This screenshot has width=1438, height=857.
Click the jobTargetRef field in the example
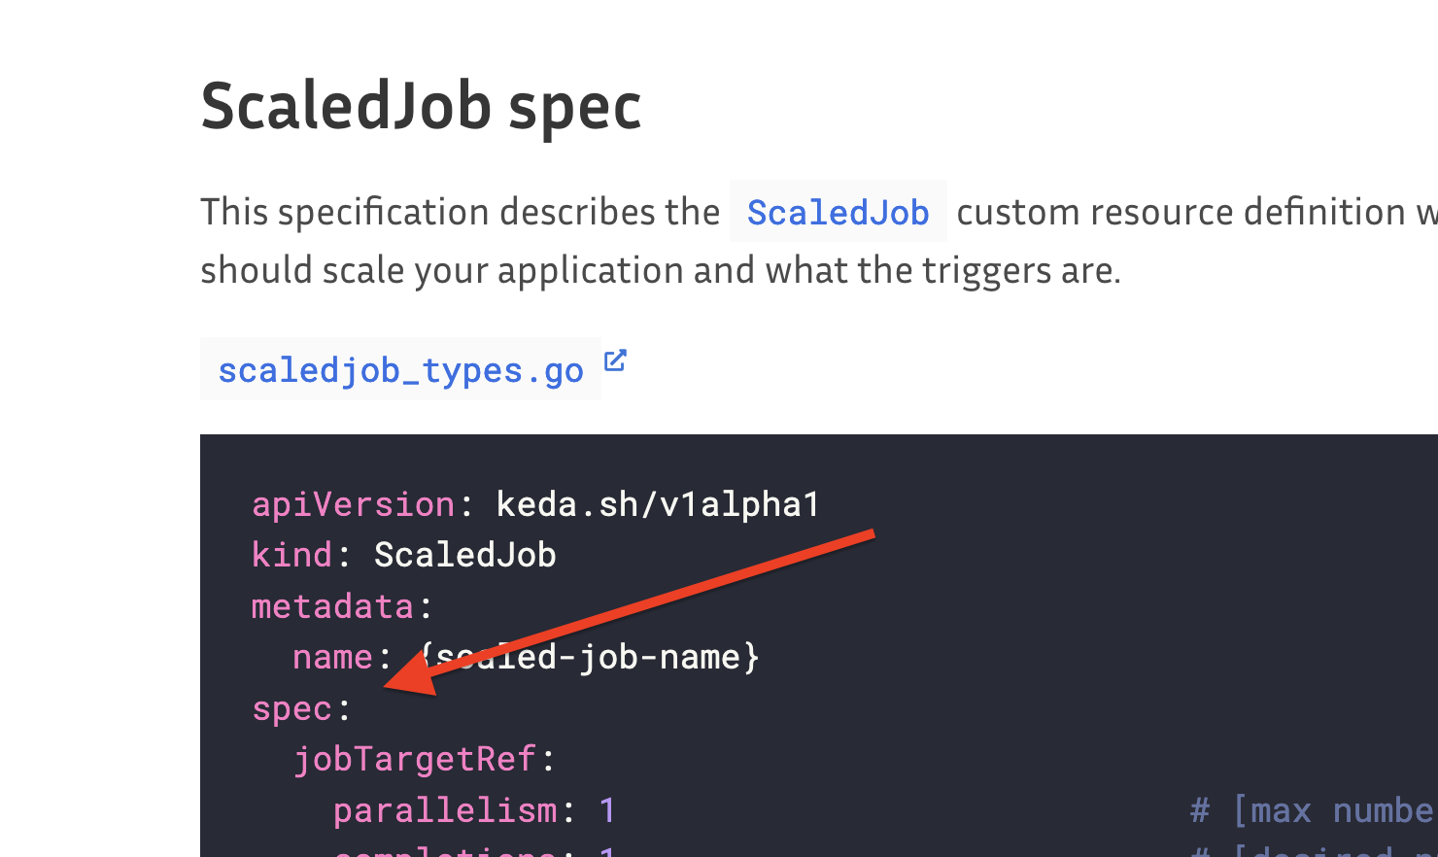tap(416, 758)
